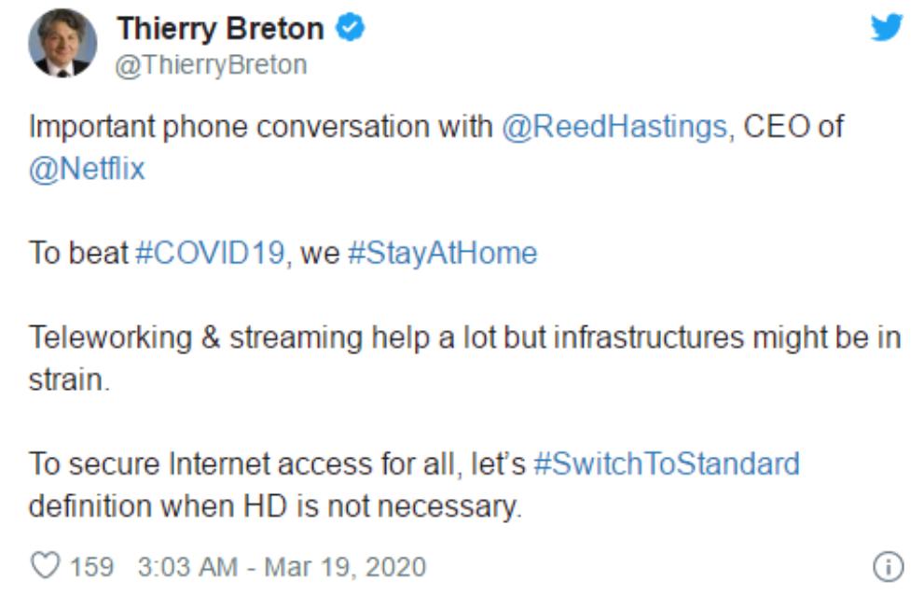Visit the @ReedHastings mention
Viewport: 924px width, 594px height.
tap(614, 127)
